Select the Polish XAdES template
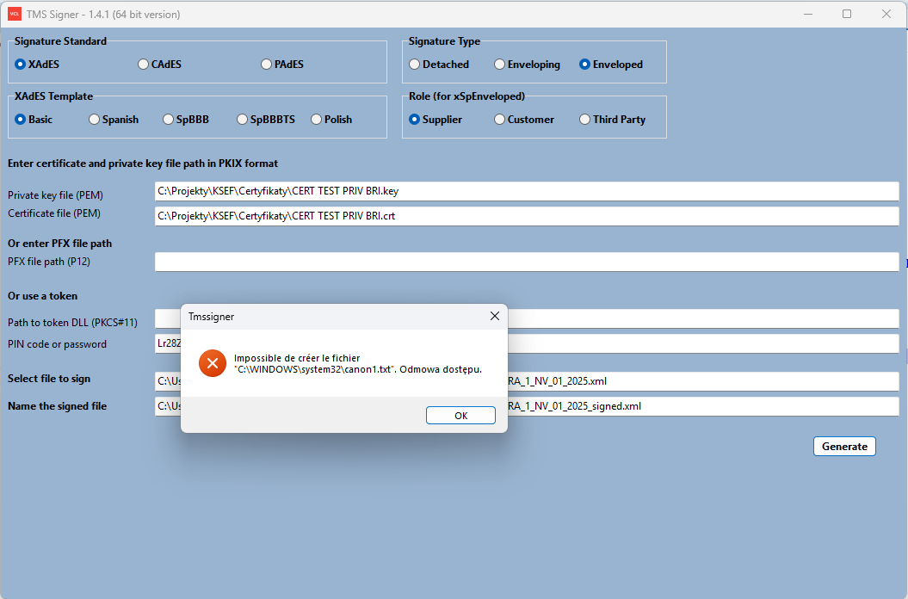908x599 pixels. coord(317,120)
